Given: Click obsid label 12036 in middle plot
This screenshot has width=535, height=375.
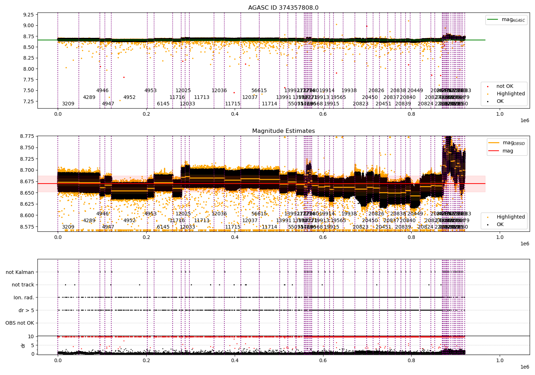Looking at the screenshot, I should pos(219,214).
